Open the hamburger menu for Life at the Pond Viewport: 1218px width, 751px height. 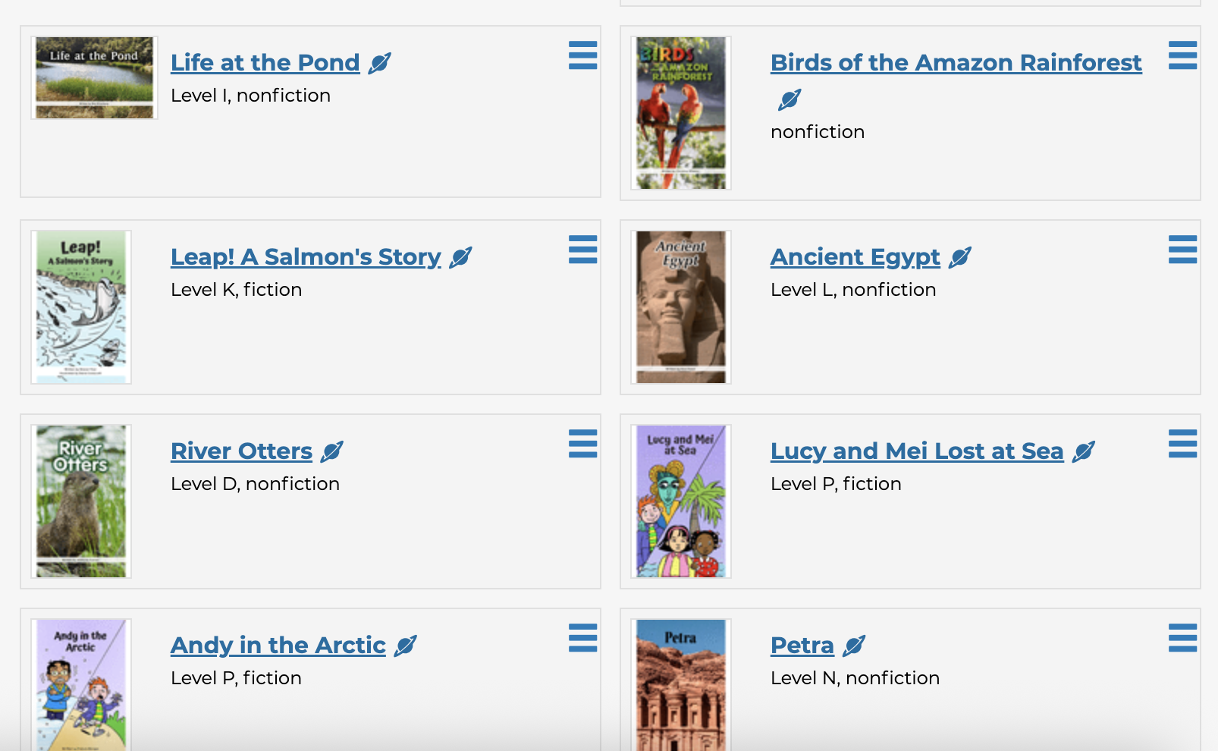pos(582,55)
